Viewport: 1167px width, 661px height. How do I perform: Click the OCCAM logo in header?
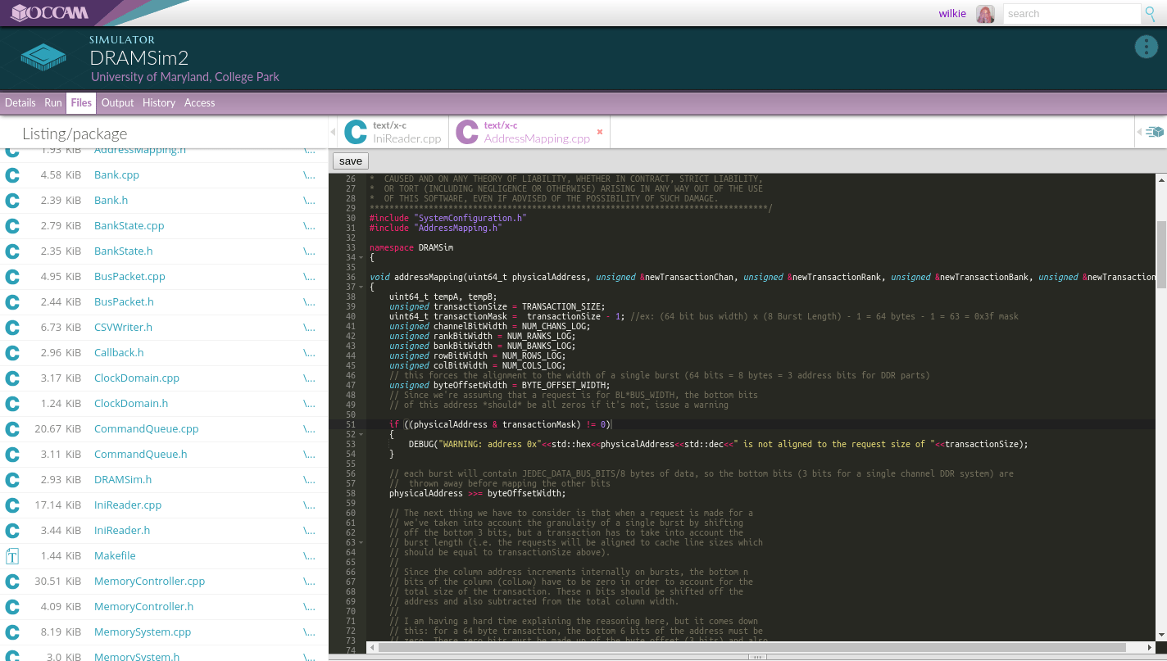51,13
